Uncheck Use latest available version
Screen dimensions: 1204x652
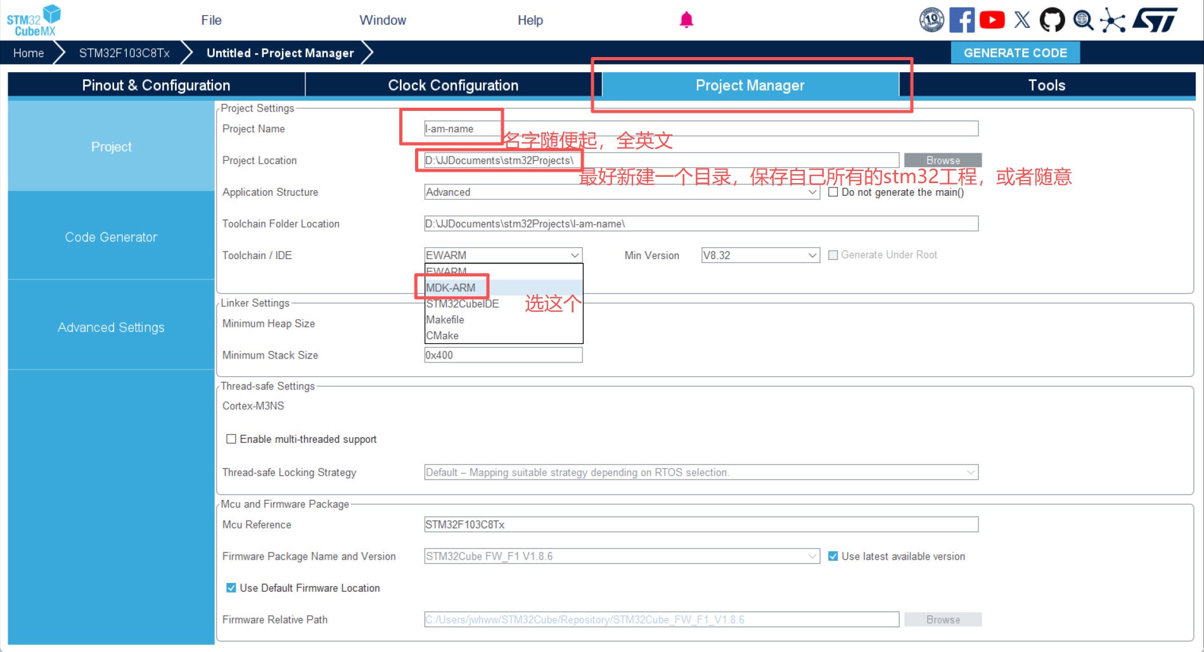(x=833, y=556)
